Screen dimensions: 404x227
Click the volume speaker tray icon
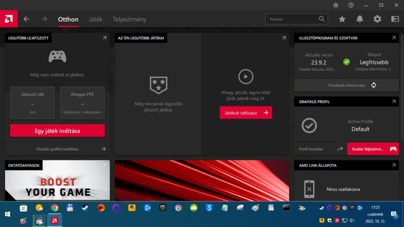click(x=352, y=220)
